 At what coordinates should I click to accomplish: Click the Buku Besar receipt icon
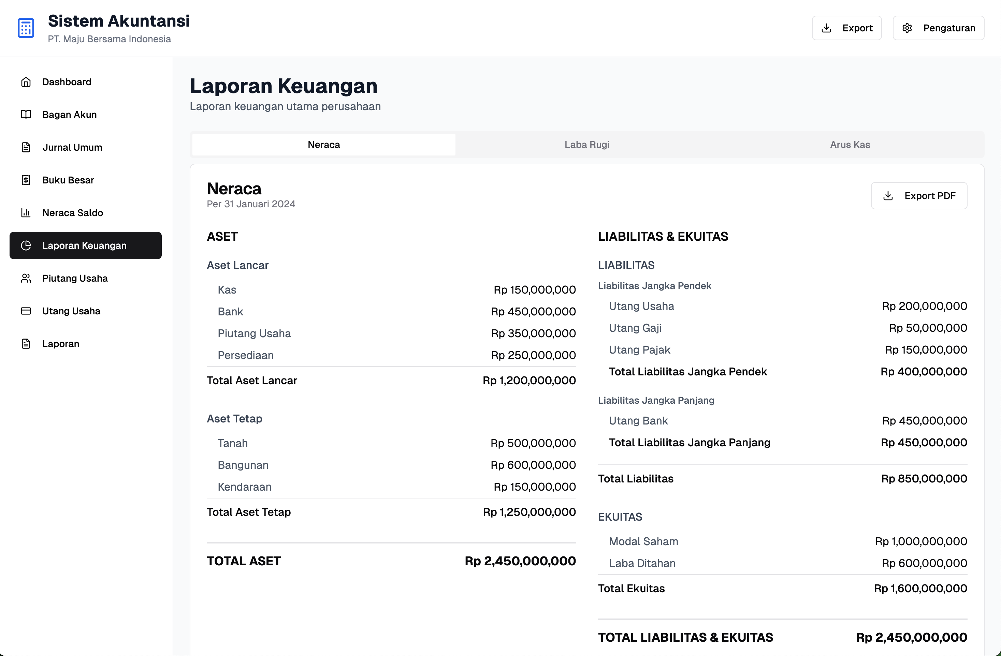[x=26, y=180]
